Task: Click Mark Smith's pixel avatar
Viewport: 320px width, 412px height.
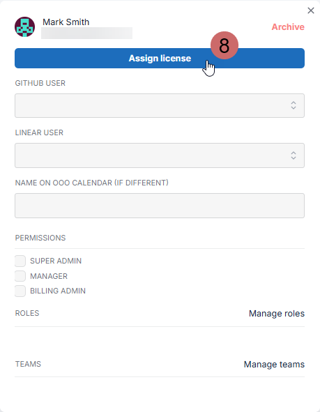Action: (24, 26)
